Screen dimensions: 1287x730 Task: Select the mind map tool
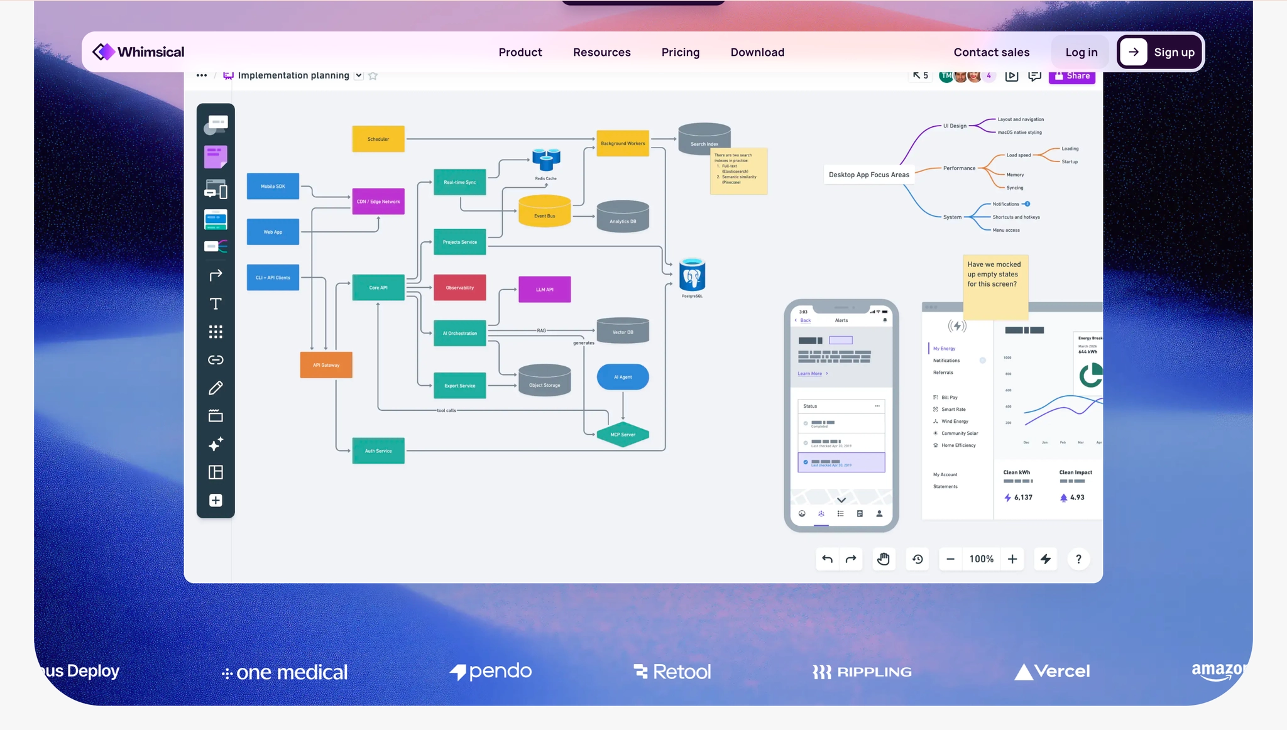(216, 247)
